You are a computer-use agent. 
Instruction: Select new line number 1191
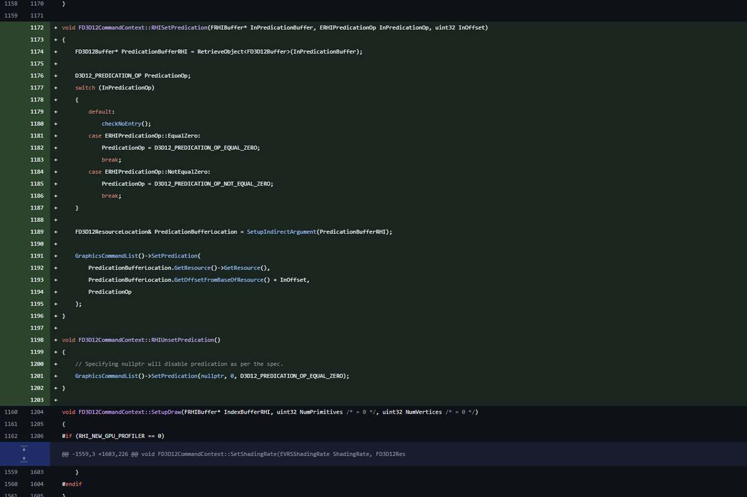[37, 256]
